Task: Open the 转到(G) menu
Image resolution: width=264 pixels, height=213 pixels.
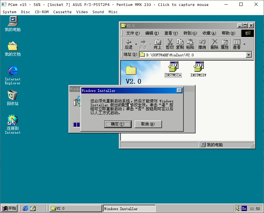Action: (x=190, y=33)
